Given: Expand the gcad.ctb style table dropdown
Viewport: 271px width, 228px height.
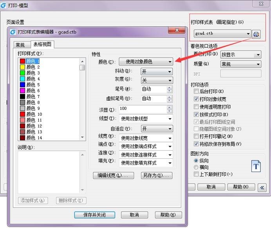Looking at the screenshot, I should 248,34.
